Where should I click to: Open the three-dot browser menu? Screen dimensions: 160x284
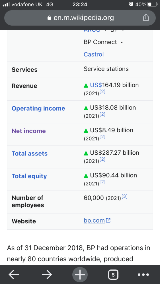point(143,275)
